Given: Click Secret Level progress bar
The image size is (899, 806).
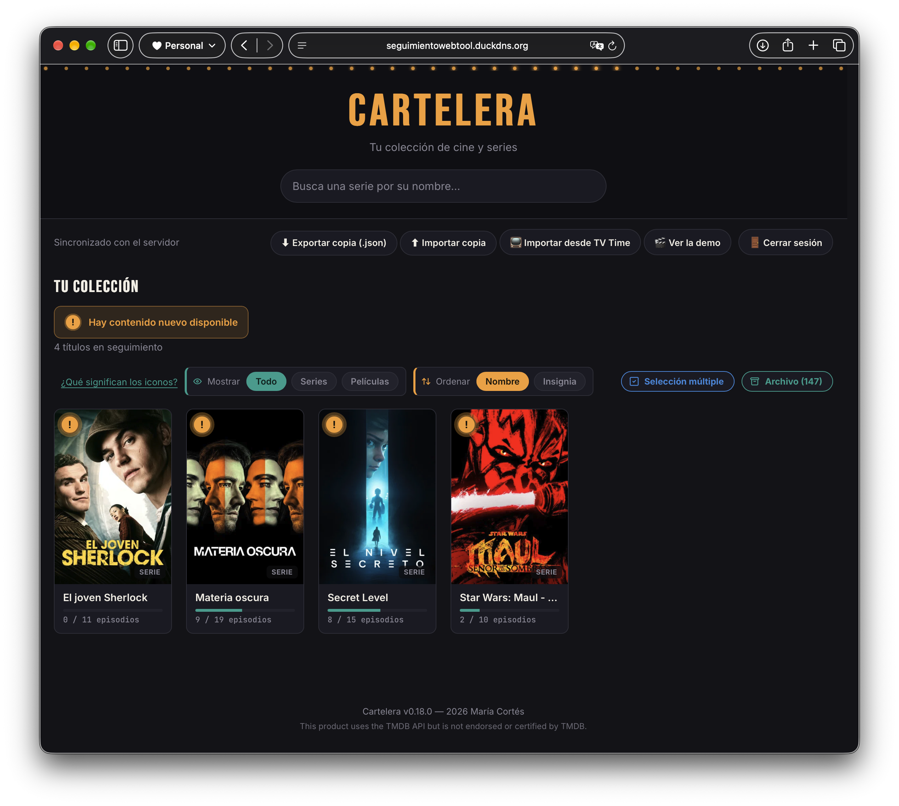Looking at the screenshot, I should [x=377, y=611].
